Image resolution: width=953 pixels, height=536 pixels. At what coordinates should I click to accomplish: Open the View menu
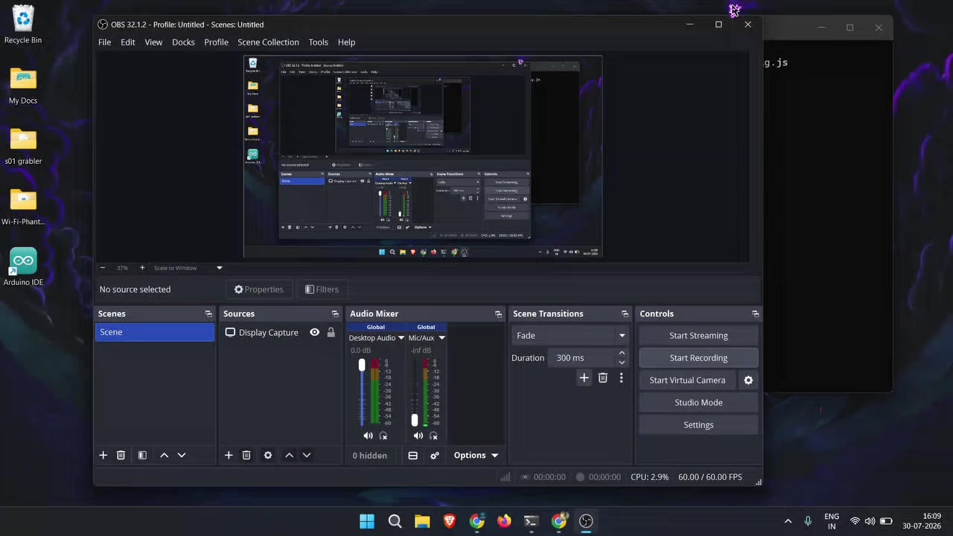point(153,42)
